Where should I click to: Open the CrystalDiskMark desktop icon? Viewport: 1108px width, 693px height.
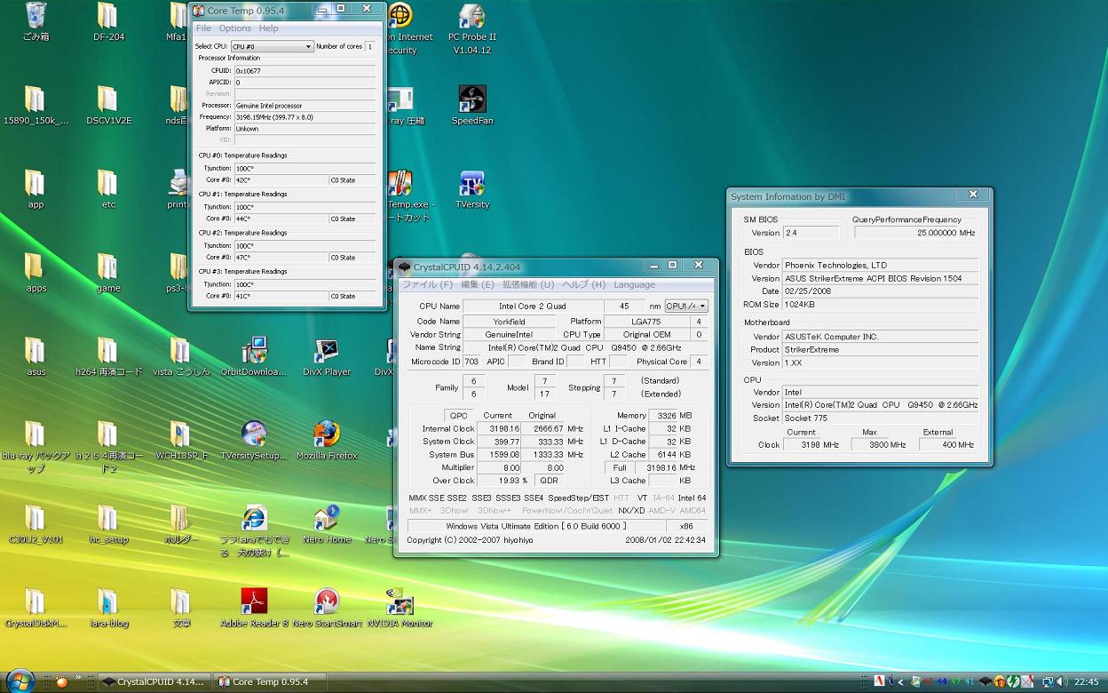tap(36, 606)
